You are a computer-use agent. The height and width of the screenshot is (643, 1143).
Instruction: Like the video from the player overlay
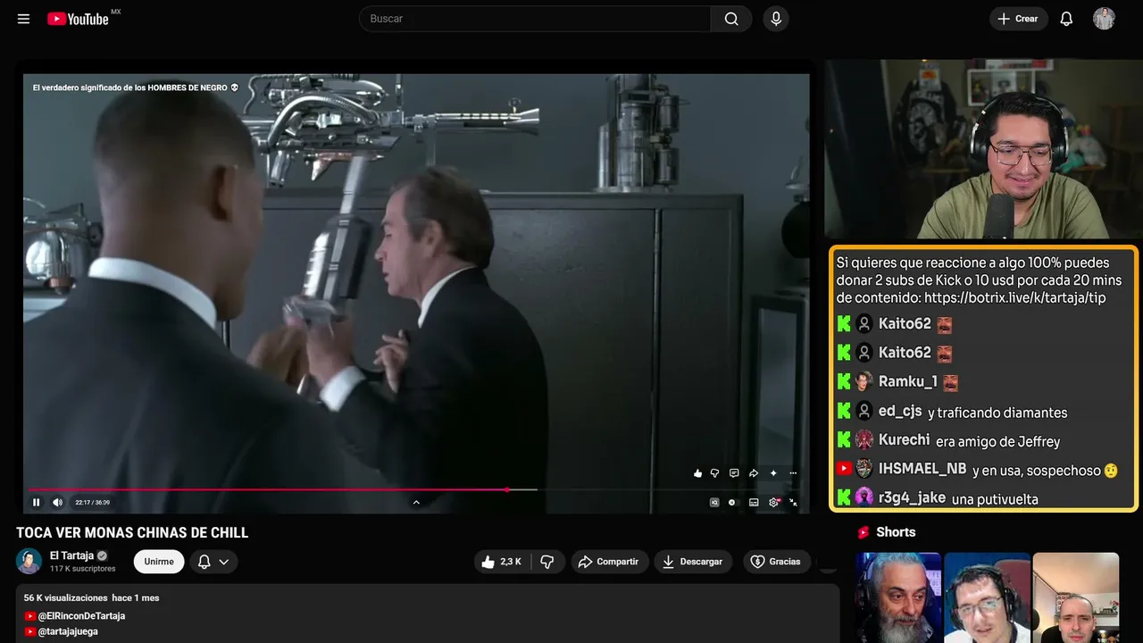coord(697,473)
